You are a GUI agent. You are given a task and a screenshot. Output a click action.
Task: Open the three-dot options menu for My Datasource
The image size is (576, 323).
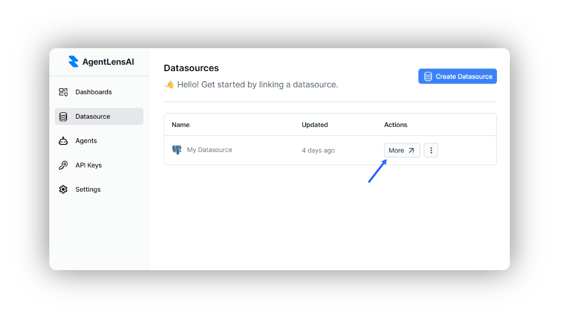coord(431,151)
